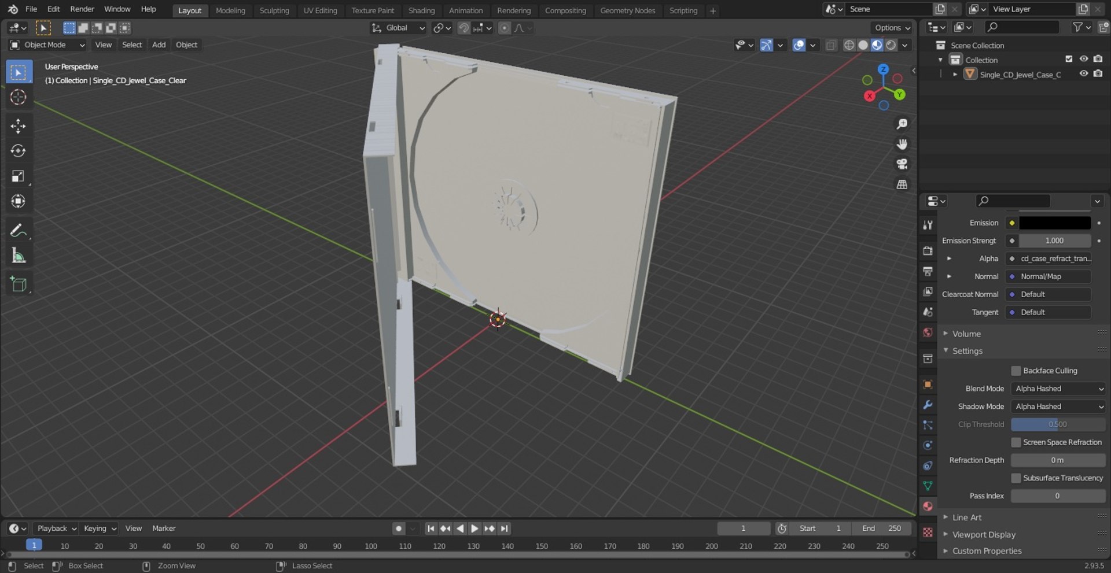Play the animation forward
1111x573 pixels.
(474, 528)
